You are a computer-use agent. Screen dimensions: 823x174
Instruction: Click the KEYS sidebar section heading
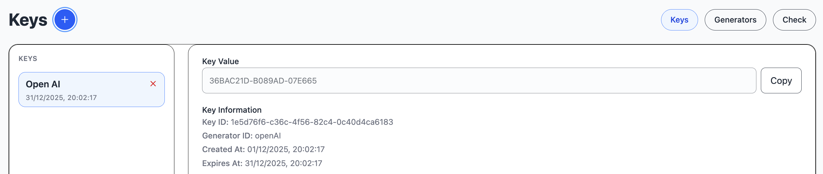28,58
